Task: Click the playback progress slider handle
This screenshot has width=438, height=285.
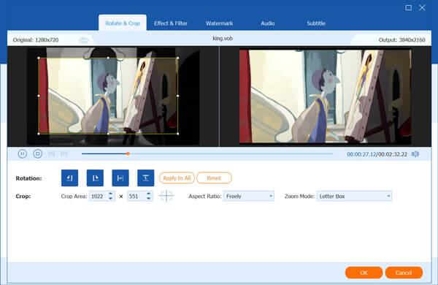Action: point(128,153)
